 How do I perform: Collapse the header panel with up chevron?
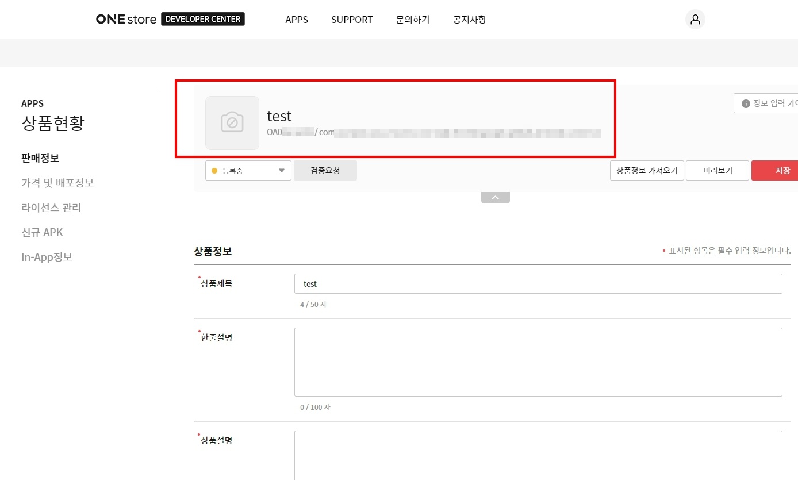pyautogui.click(x=495, y=198)
